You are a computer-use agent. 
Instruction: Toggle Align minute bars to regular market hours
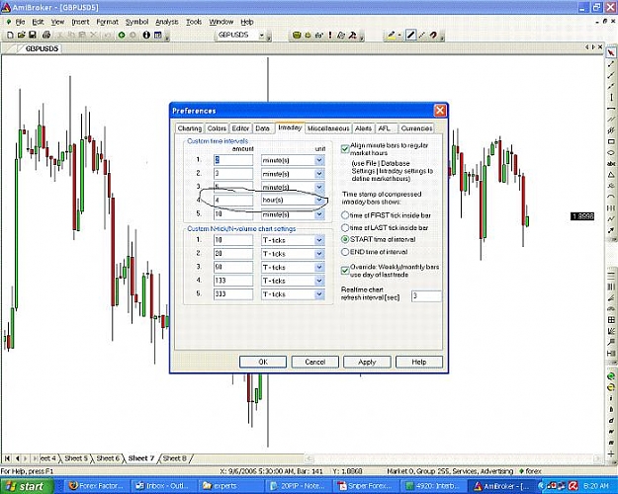[345, 149]
